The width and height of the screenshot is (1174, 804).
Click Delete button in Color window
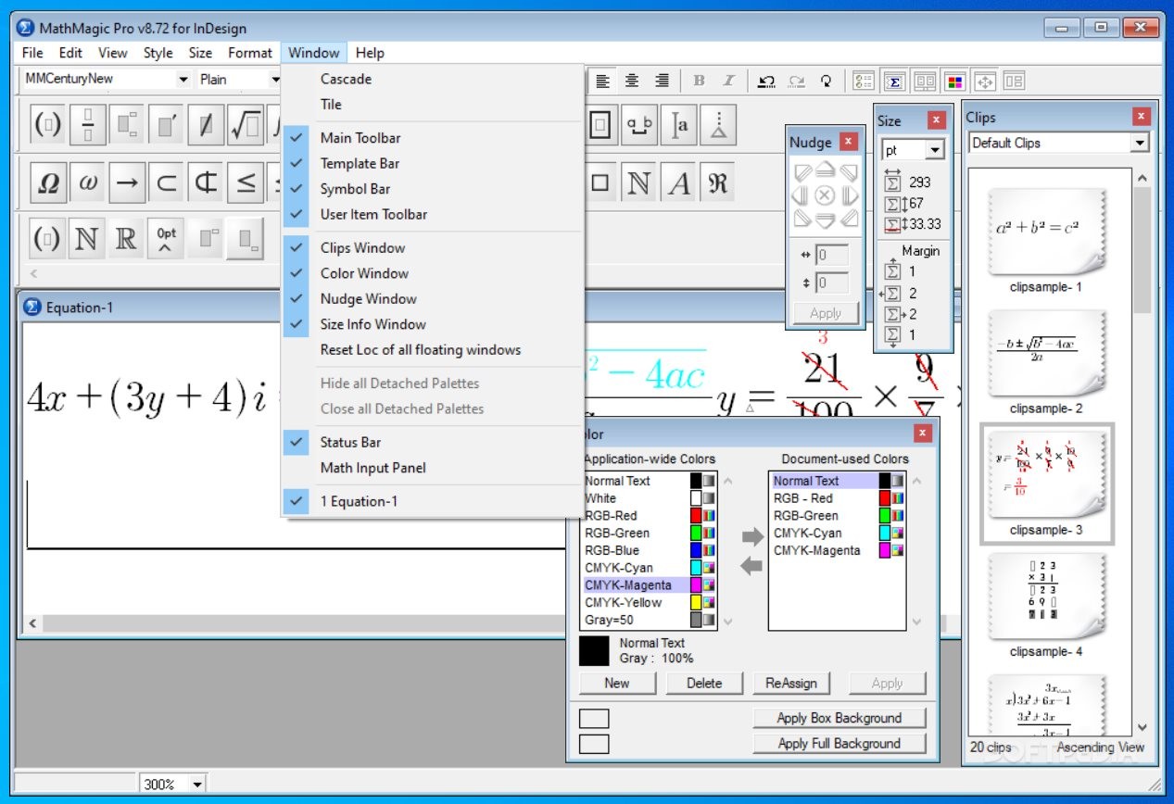pos(704,684)
